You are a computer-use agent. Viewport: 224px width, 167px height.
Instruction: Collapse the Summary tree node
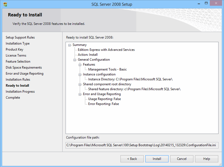(x=69, y=45)
